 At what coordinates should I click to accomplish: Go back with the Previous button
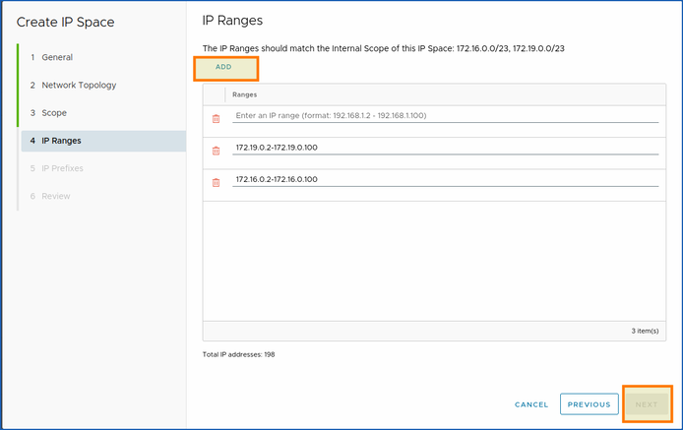pos(589,404)
